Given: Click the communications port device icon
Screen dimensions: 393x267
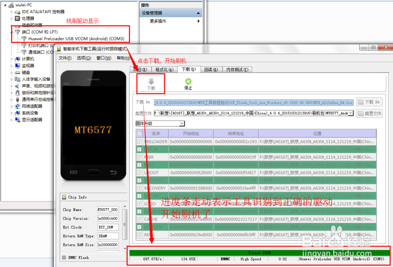Looking at the screenshot, I should [24, 52].
